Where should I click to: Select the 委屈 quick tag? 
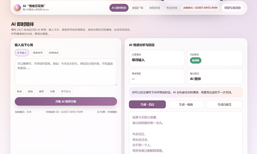[41, 91]
